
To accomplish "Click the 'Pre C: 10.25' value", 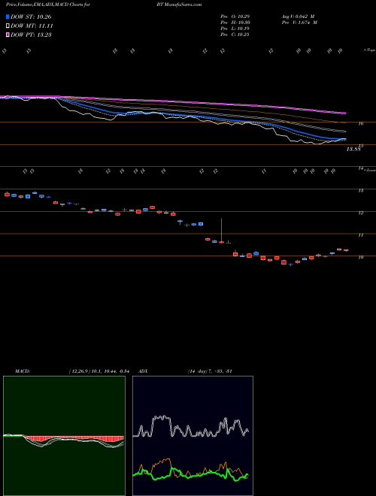I will coord(235,35).
